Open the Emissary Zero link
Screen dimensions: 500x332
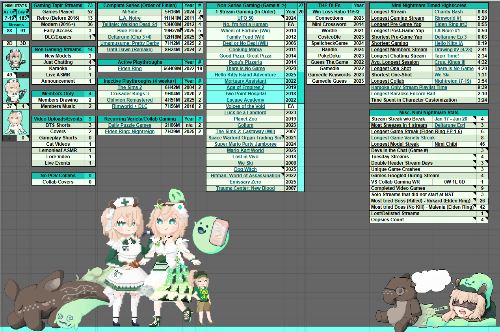pyautogui.click(x=245, y=182)
